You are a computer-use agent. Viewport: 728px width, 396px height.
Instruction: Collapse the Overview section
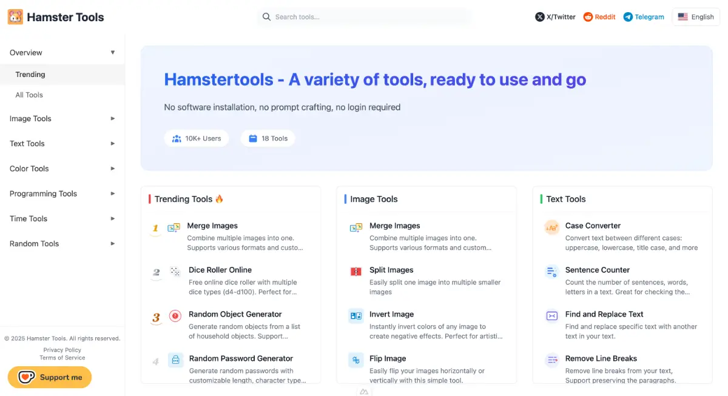click(x=61, y=53)
